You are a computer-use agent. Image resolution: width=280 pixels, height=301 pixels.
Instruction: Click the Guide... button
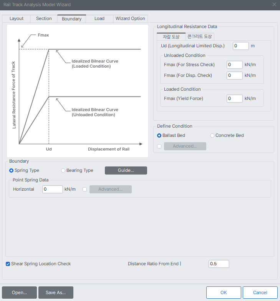(126, 170)
